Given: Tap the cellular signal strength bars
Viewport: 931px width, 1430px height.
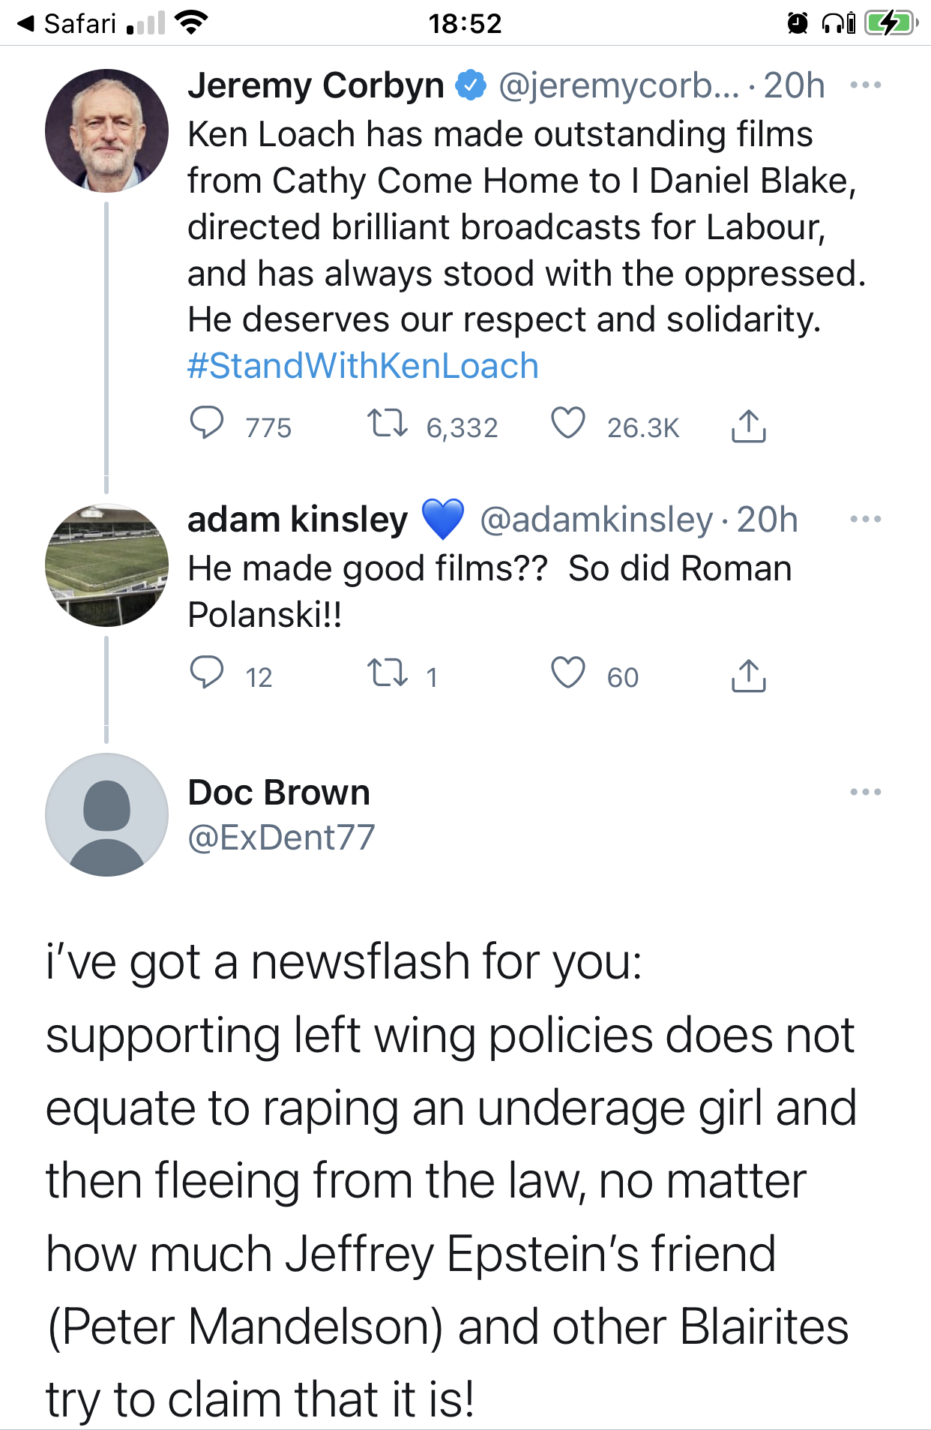Looking at the screenshot, I should coord(147,21).
